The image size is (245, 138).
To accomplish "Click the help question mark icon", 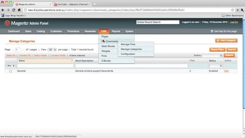I will pyautogui.click(x=212, y=31).
